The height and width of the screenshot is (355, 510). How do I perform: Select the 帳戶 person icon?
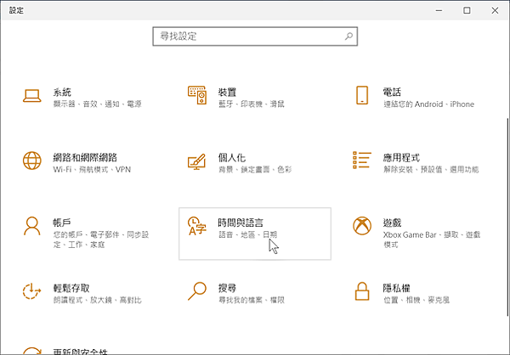tap(32, 226)
